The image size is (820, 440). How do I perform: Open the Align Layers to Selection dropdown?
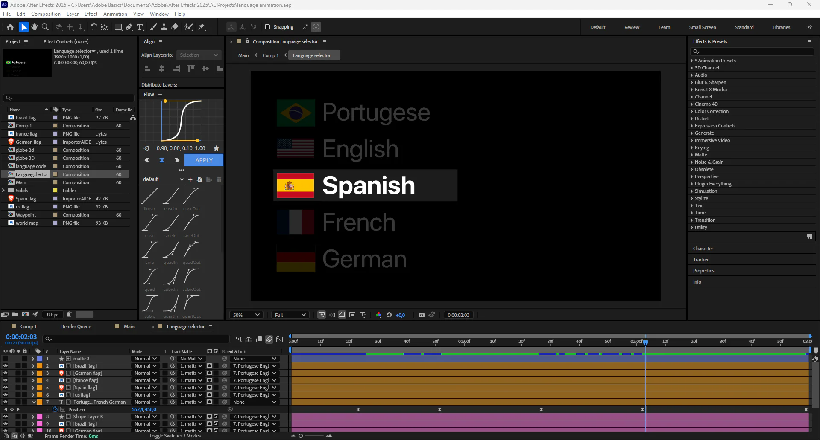click(199, 55)
